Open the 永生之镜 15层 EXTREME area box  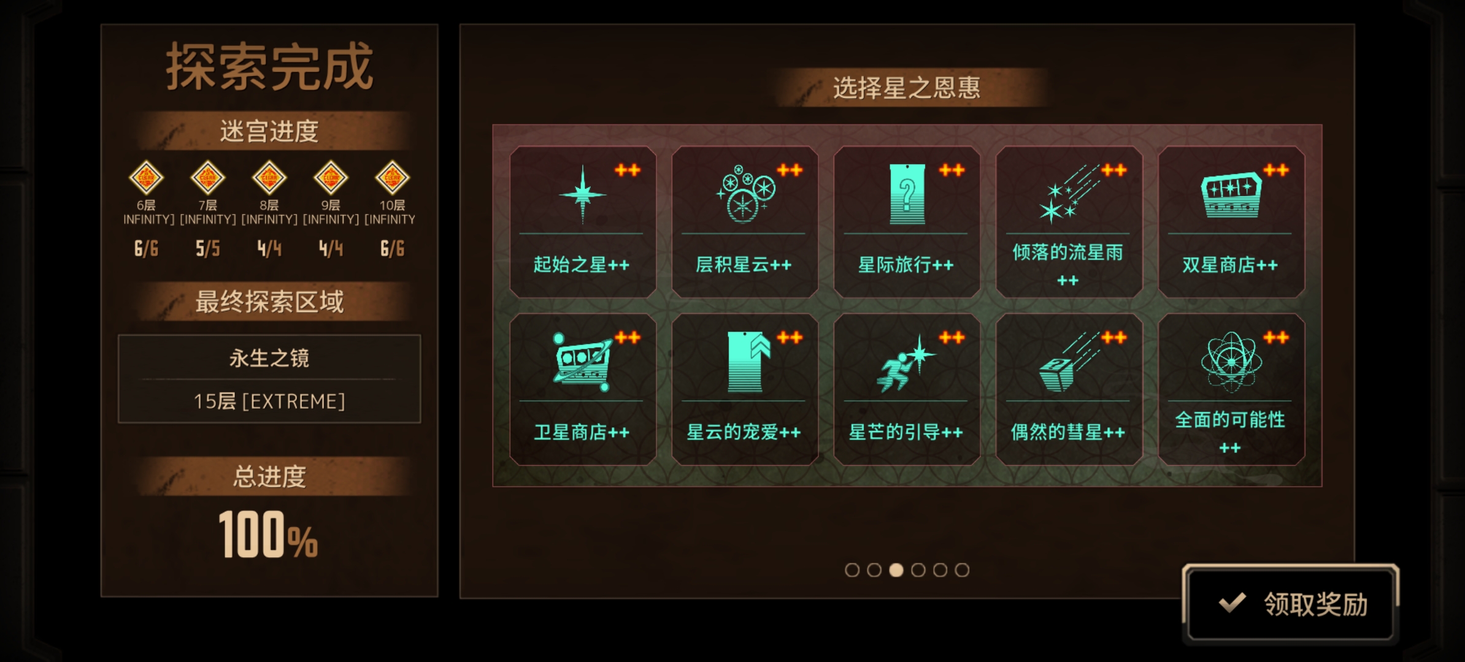(269, 379)
